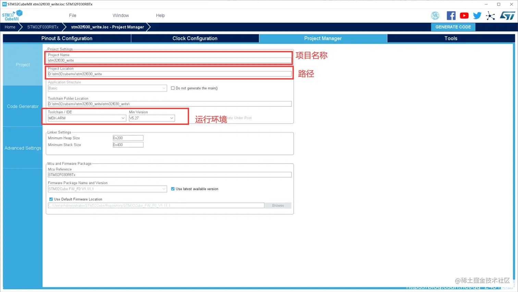Switch to Pinout & Configuration tab
Image resolution: width=518 pixels, height=292 pixels.
(67, 38)
